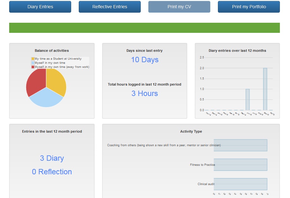This screenshot has width=290, height=198.
Task: Open the '3 Diary' entries count
Action: click(52, 158)
